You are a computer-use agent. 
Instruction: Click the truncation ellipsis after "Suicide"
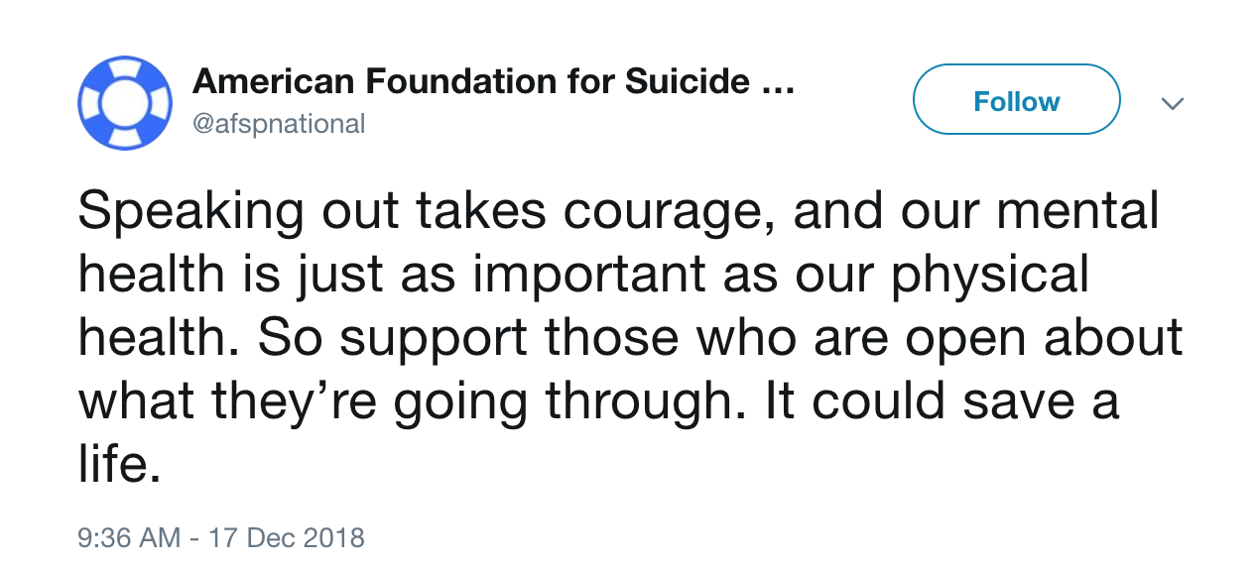click(777, 83)
